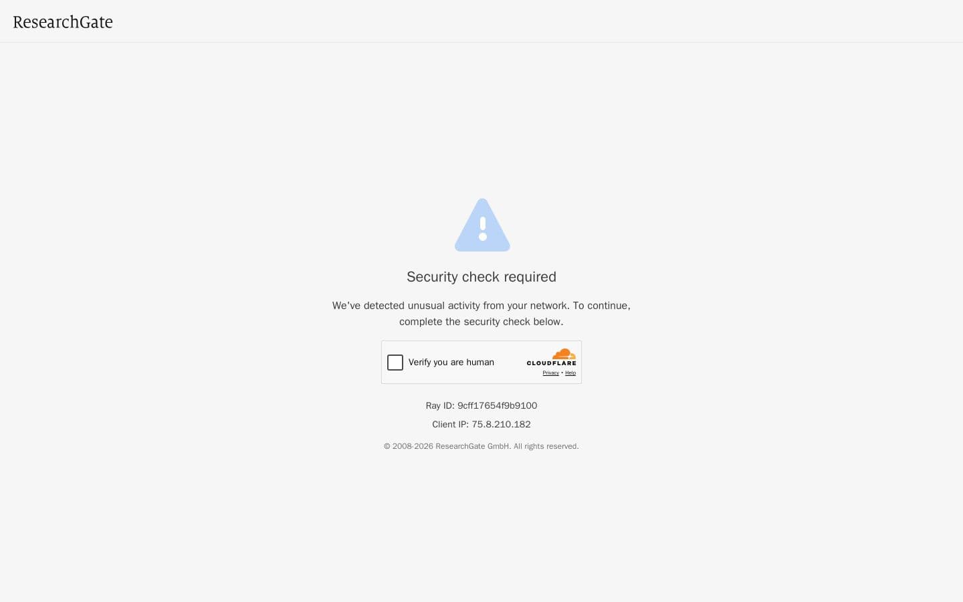Screen dimensions: 963x602
Task: Click the orange Cloudflare cloud icon
Action: pos(564,354)
